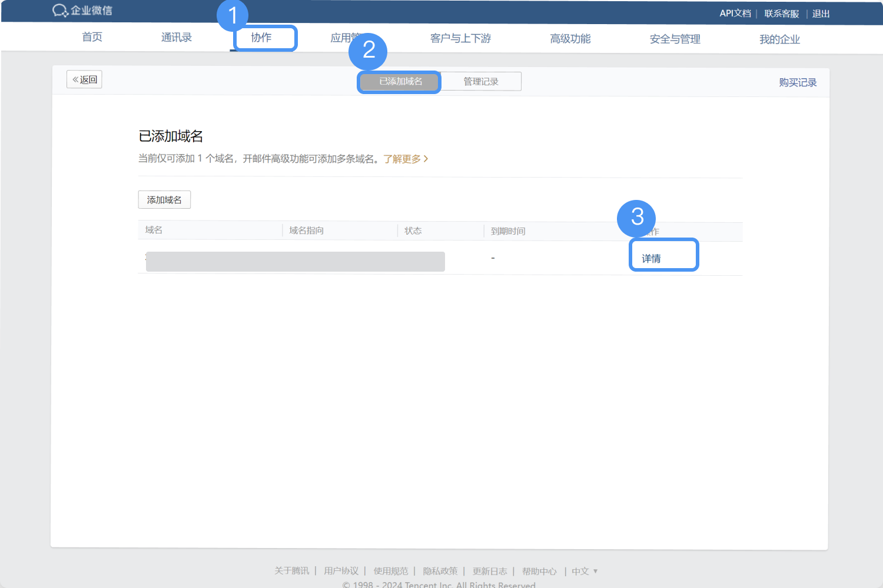Expand the 中文 language dropdown
The width and height of the screenshot is (883, 588).
584,571
